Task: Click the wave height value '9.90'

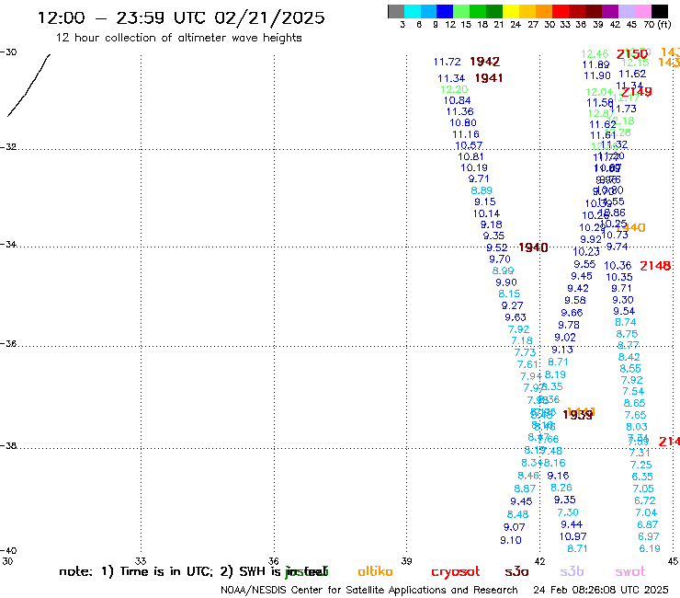Action: (506, 282)
